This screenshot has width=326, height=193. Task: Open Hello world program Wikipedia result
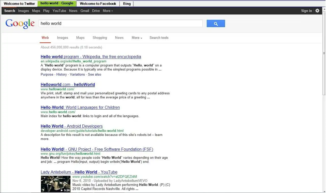click(x=91, y=57)
